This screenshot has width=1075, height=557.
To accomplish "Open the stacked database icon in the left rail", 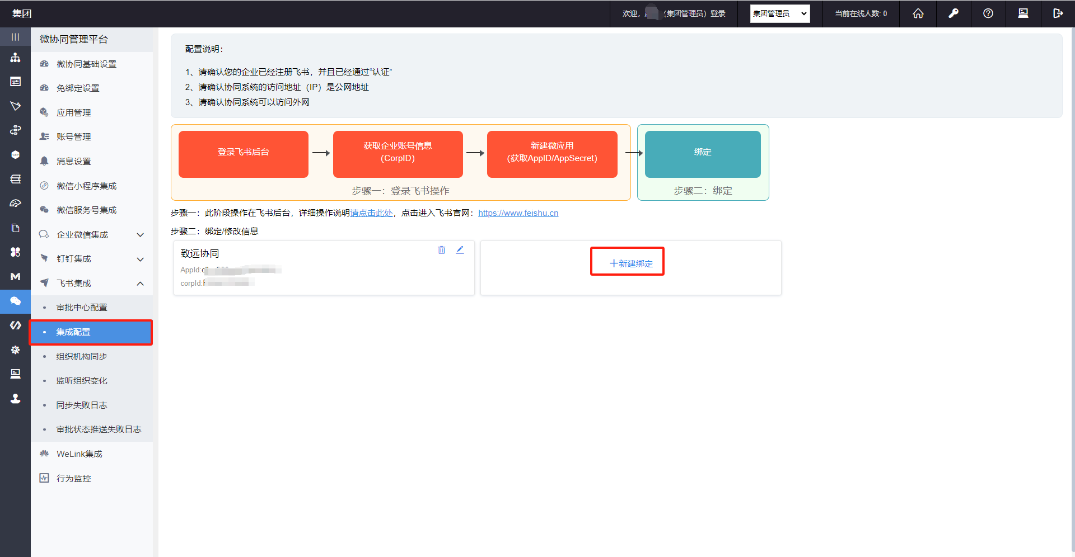I will (15, 179).
